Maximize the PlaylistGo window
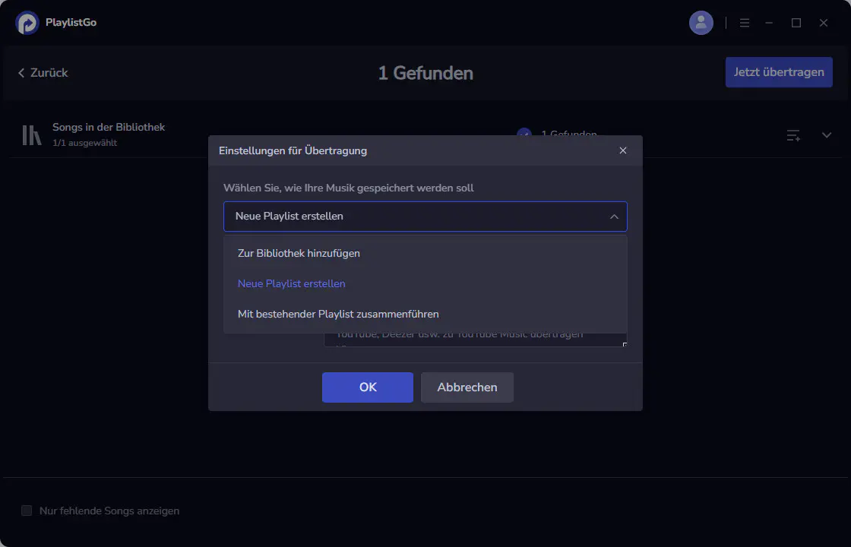The height and width of the screenshot is (547, 851). [x=796, y=23]
